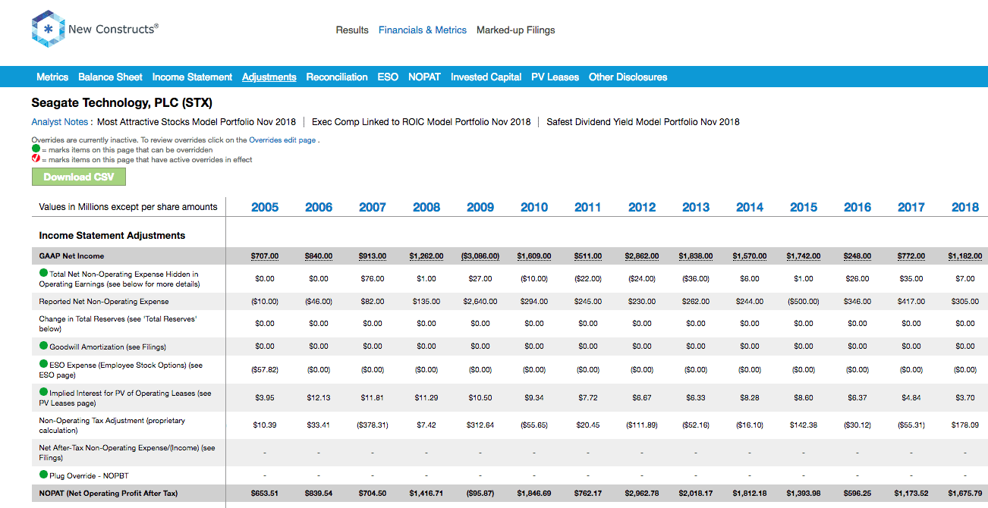Click the 'Non-Operating Tax Adjustment' row label
This screenshot has height=508, width=988.
[x=112, y=425]
